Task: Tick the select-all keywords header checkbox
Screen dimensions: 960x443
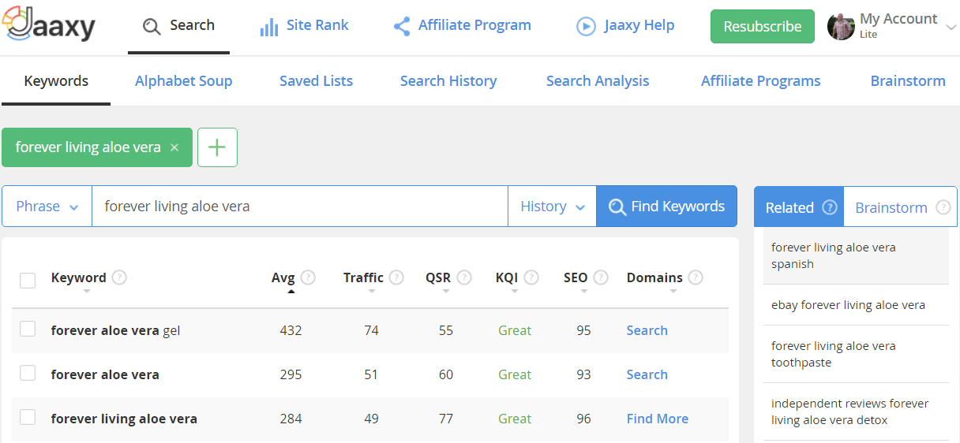Action: (28, 280)
